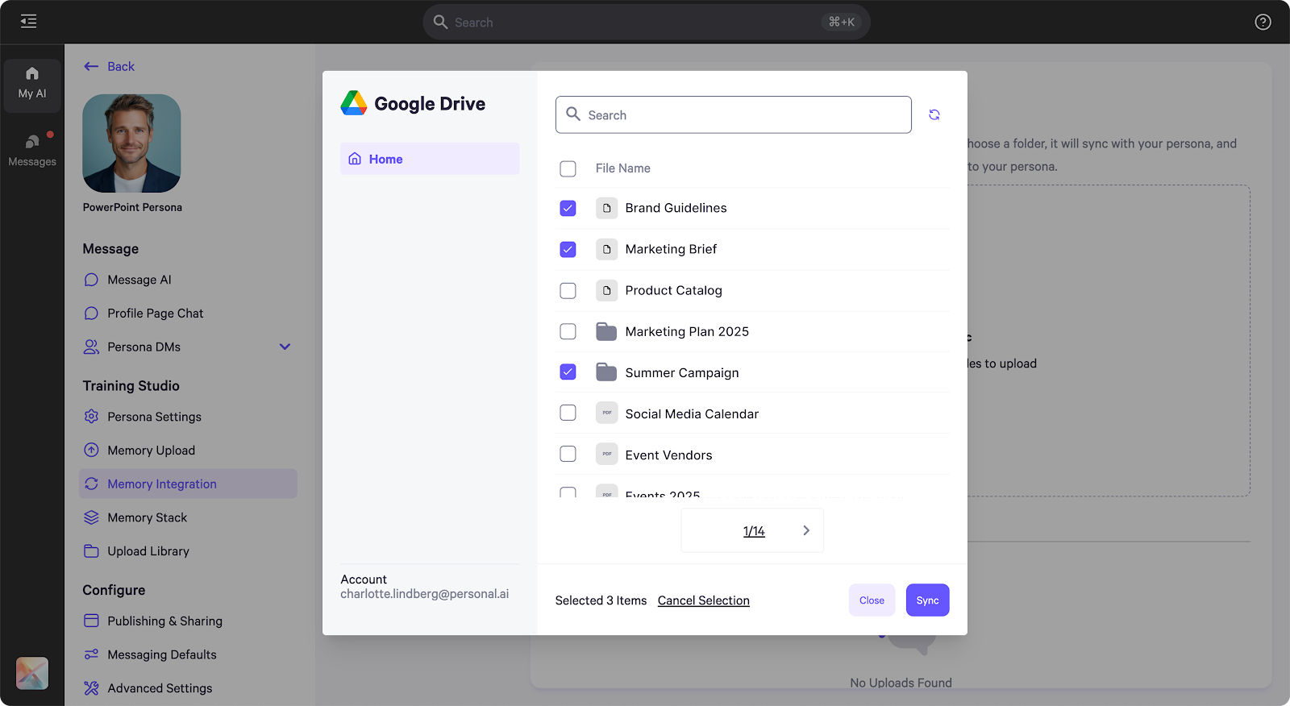Click the top global search bar
Viewport: 1290px width, 706px height.
coord(646,22)
